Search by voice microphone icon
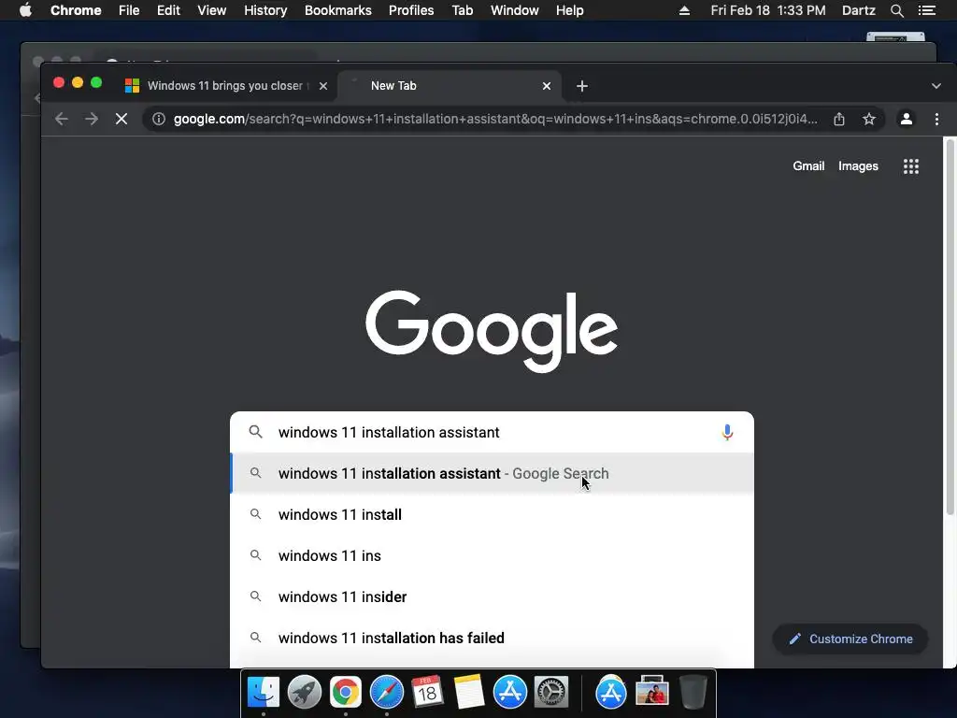957x718 pixels. point(727,432)
